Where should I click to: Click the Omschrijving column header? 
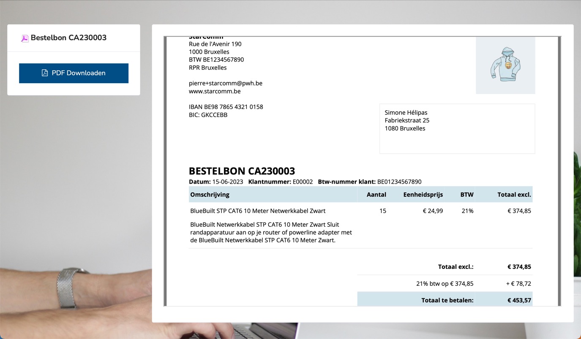(210, 195)
